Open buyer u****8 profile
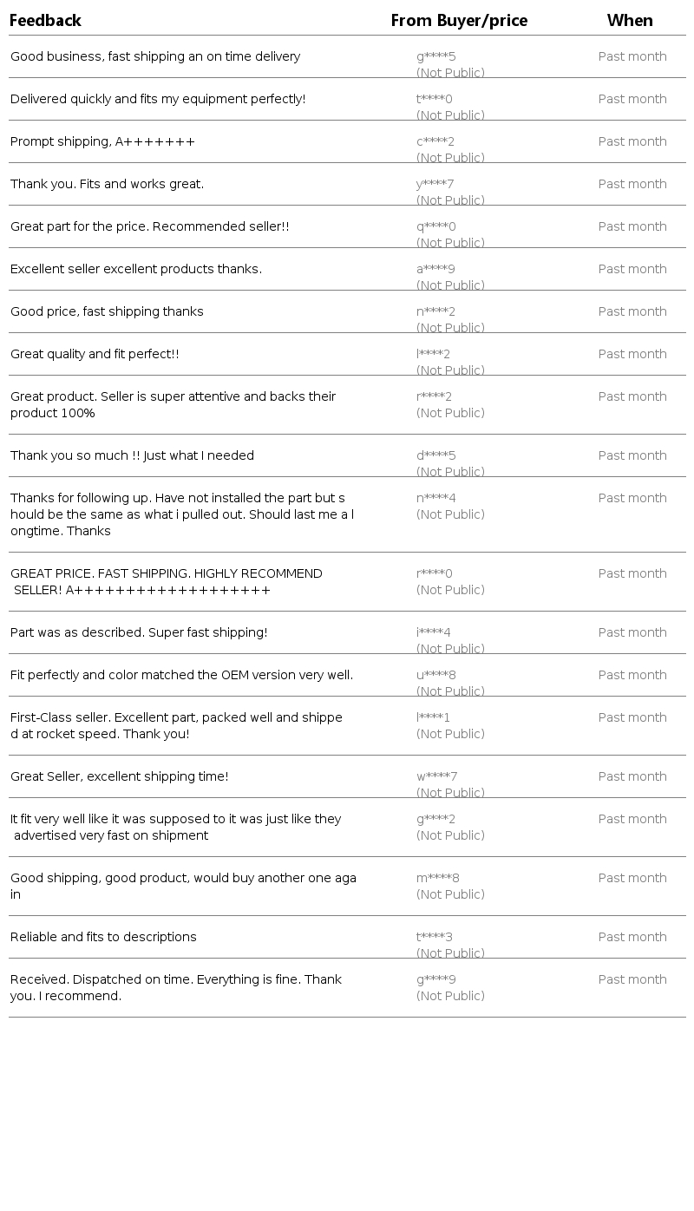Screen dimensions: 694x1211 pyautogui.click(x=435, y=676)
